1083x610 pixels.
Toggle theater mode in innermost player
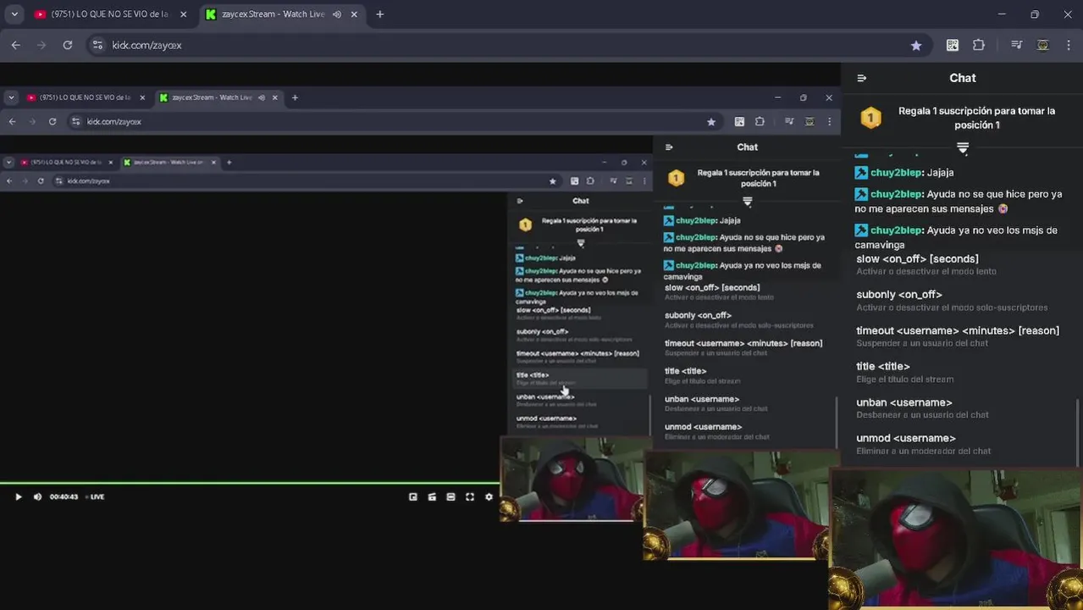pyautogui.click(x=450, y=496)
